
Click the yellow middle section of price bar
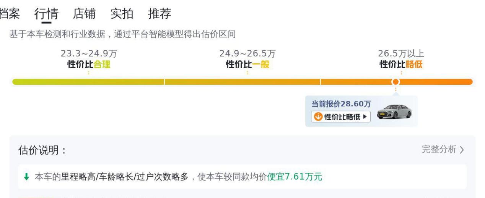point(242,82)
